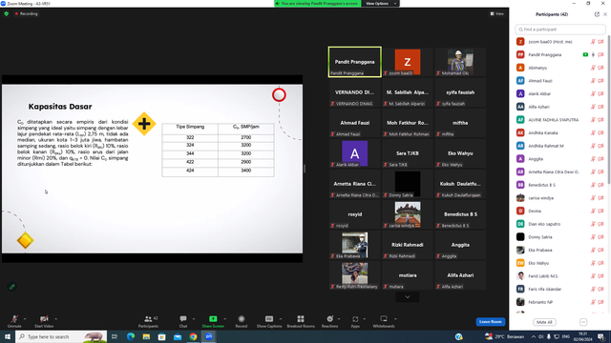Click Mute All button
The height and width of the screenshot is (343, 611).
tap(544, 322)
